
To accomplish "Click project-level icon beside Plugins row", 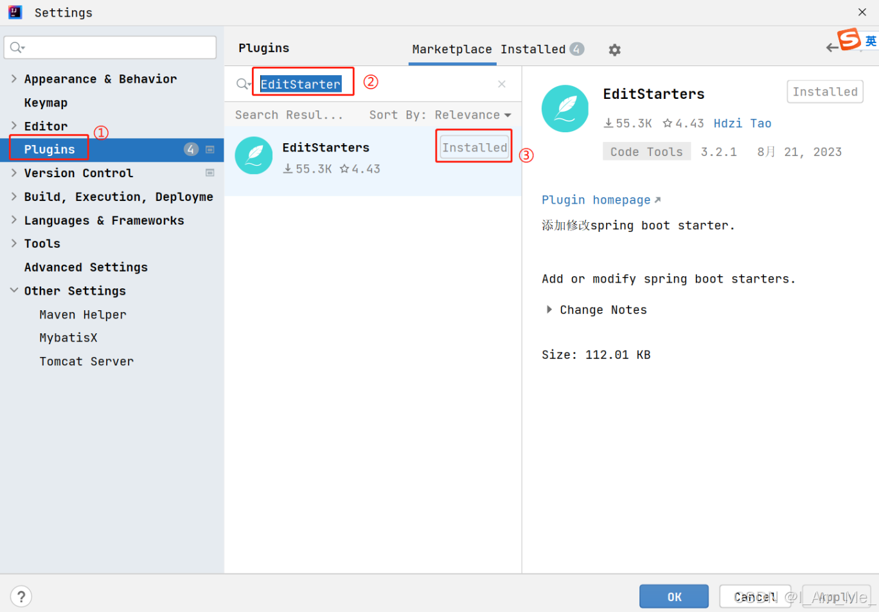I will tap(210, 150).
